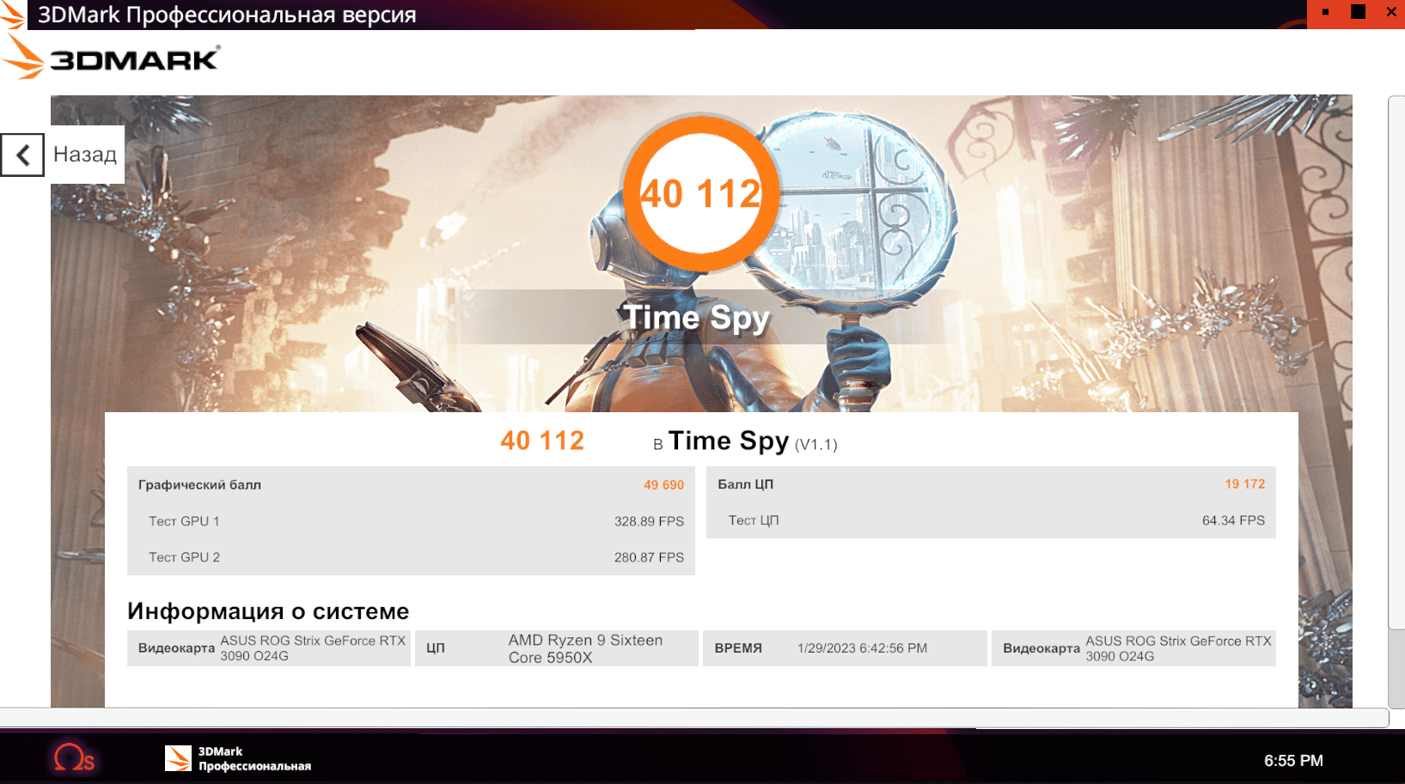Click the 6:55 PM clock in the taskbar
The height and width of the screenshot is (784, 1405).
pyautogui.click(x=1293, y=761)
